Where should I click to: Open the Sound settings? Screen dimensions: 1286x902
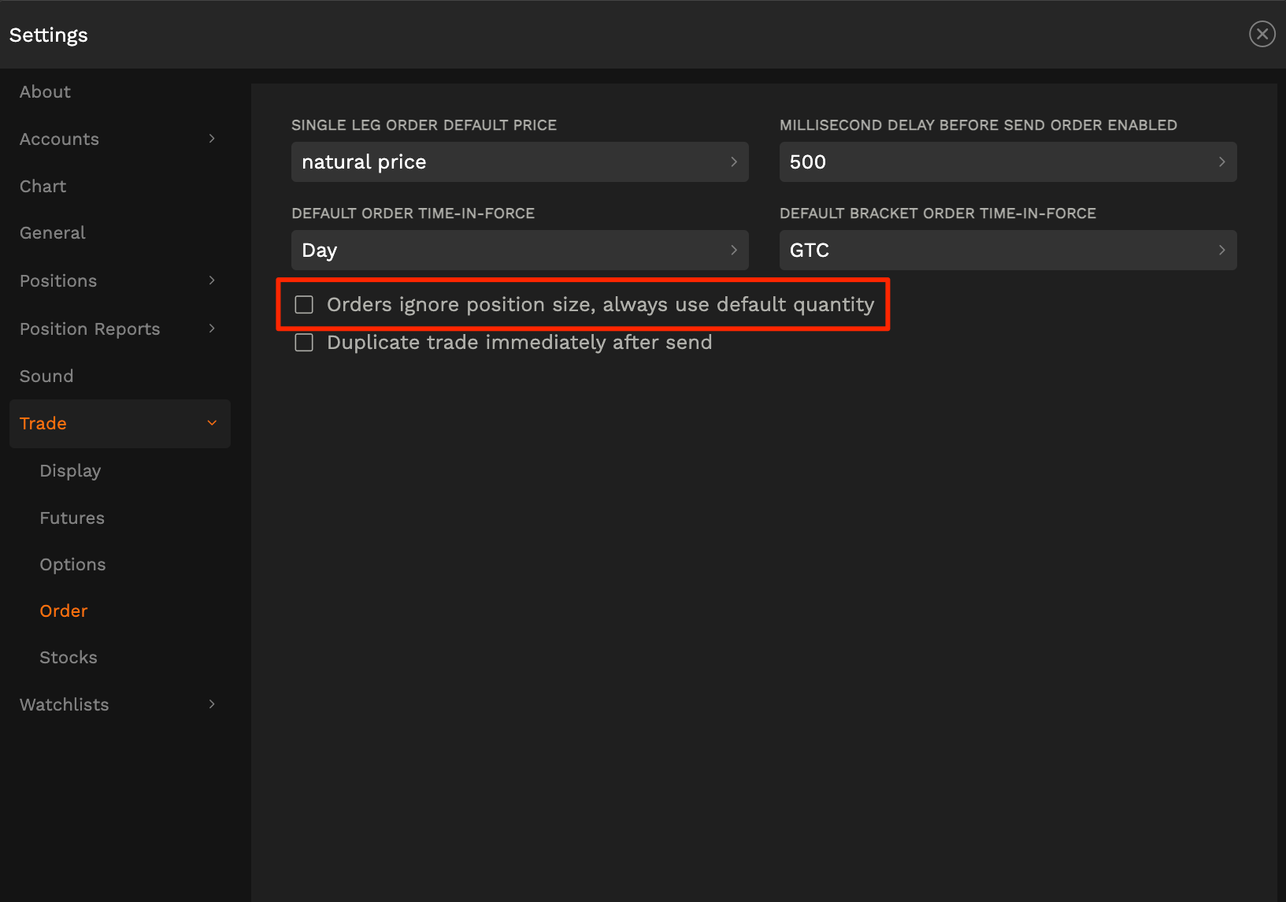[x=46, y=376]
